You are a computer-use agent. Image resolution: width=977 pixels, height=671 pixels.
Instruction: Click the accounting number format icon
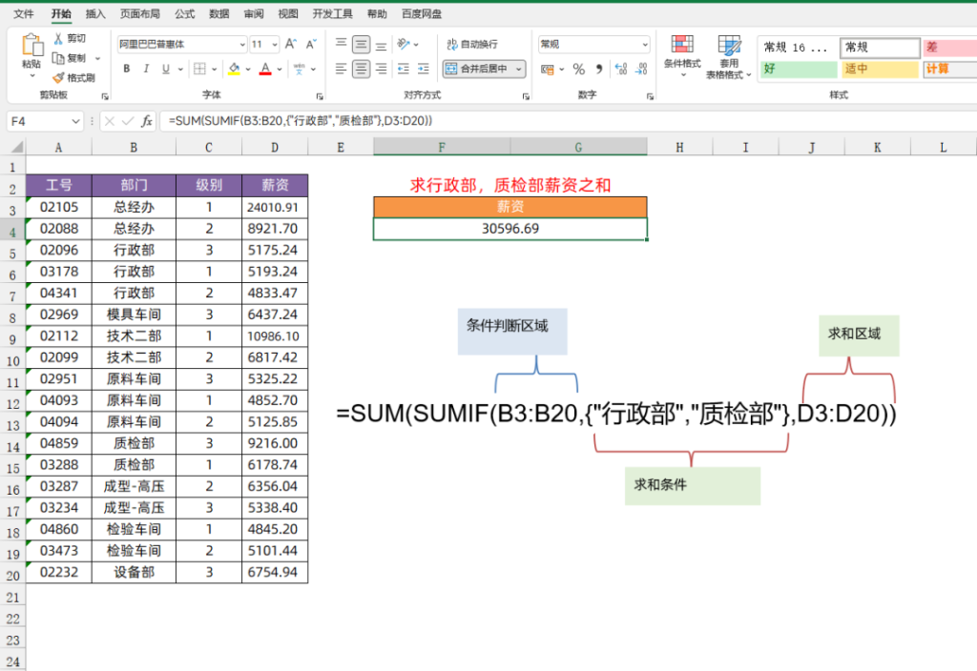(547, 69)
